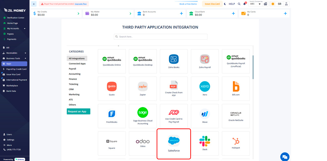Expand the More sidebar section
The width and height of the screenshot is (327, 161).
[x=8, y=145]
